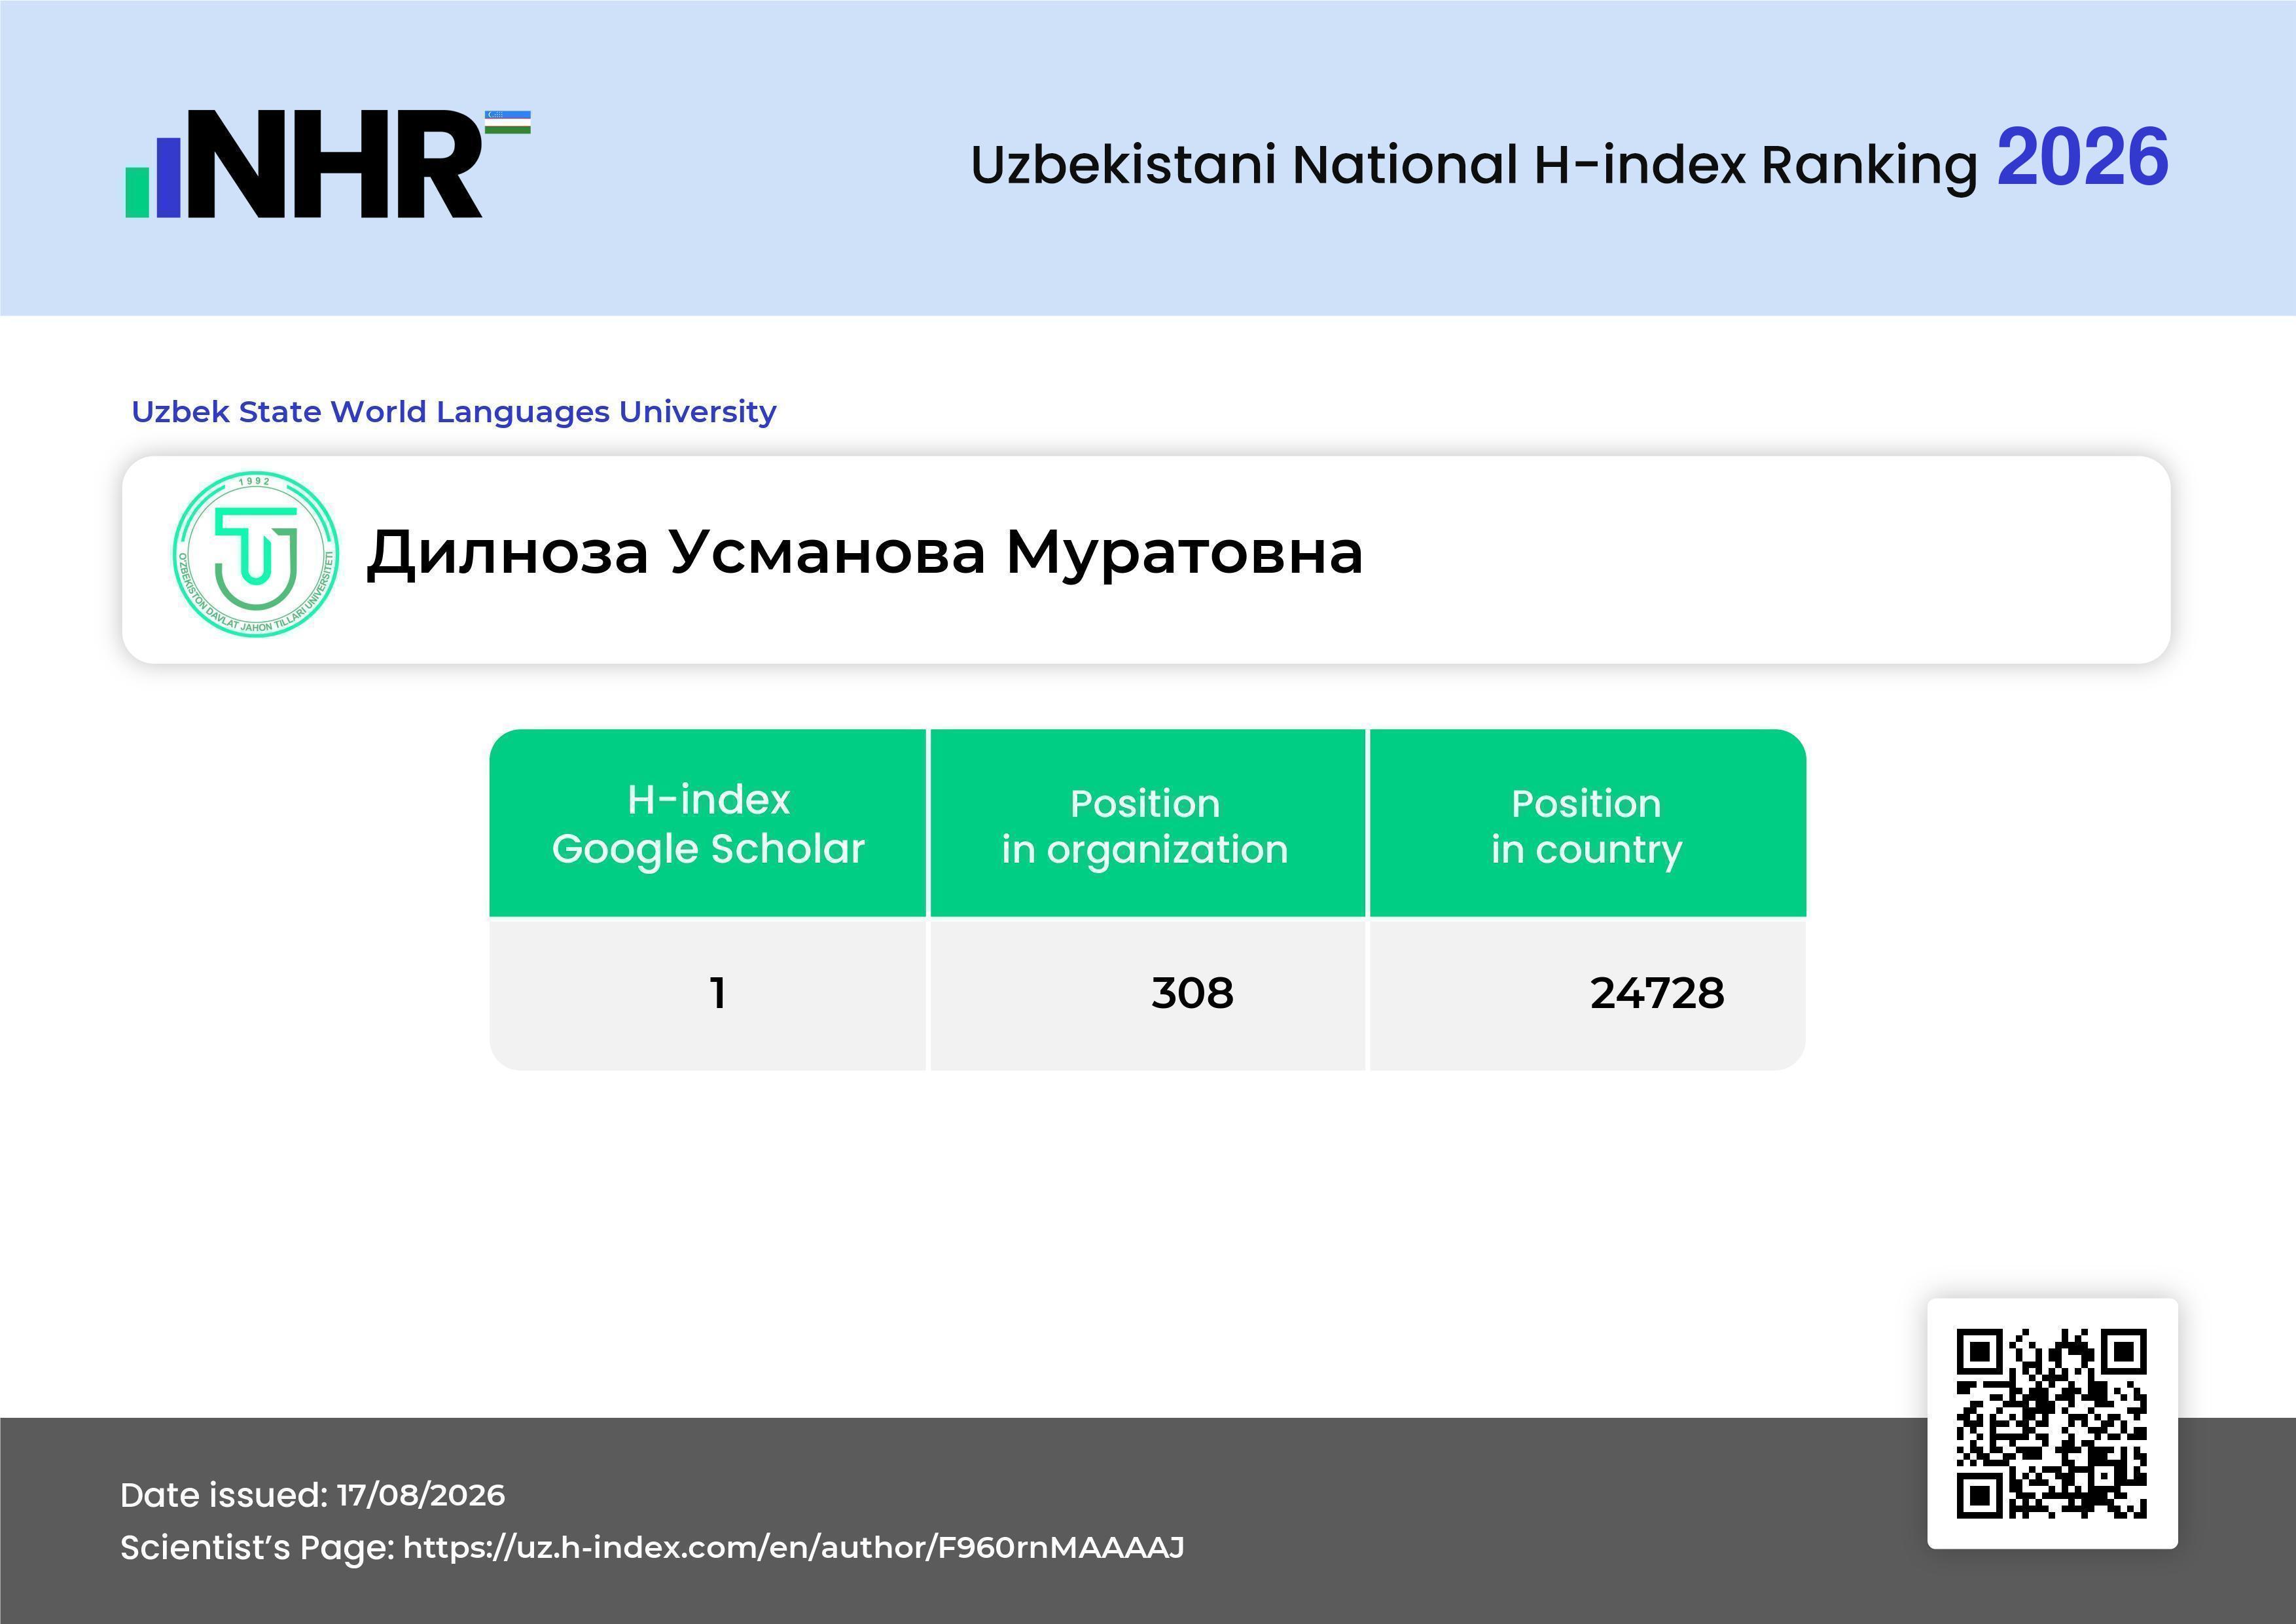Click the organization position value 308
The image size is (2296, 1624).
[1192, 993]
